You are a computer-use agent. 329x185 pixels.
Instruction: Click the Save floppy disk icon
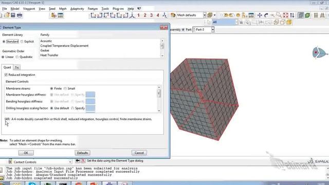point(13,15)
